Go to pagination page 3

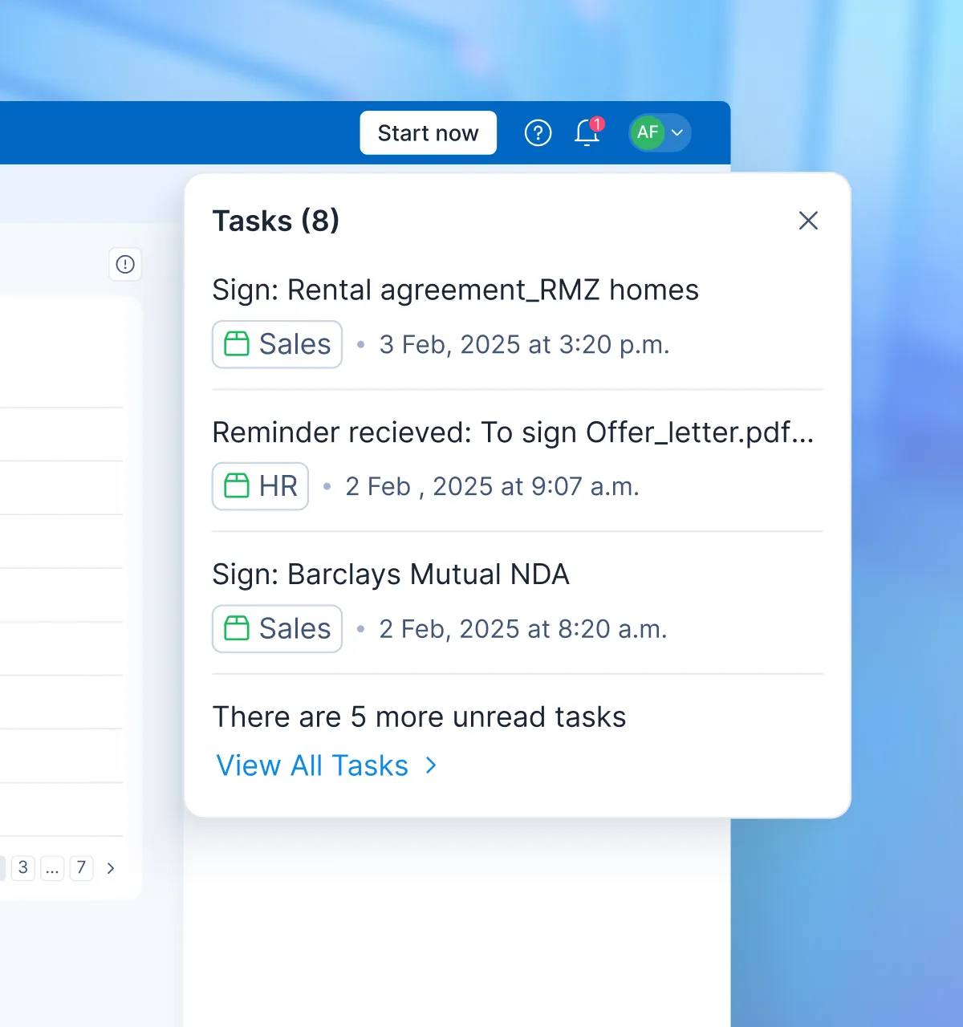click(x=23, y=867)
